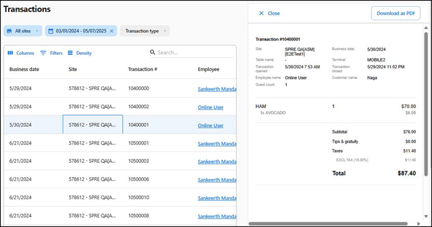Click detail panel vertical scrollbar thumb

pos(426,104)
